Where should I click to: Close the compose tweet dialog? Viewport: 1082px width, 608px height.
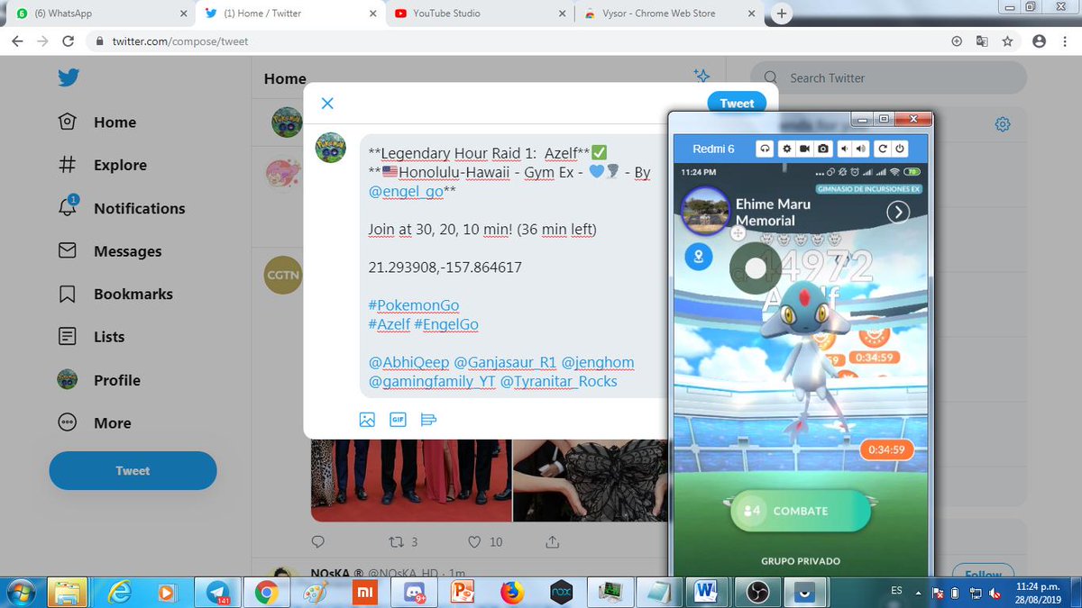(x=327, y=104)
